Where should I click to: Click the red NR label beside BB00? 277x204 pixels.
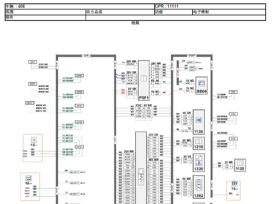(181, 89)
